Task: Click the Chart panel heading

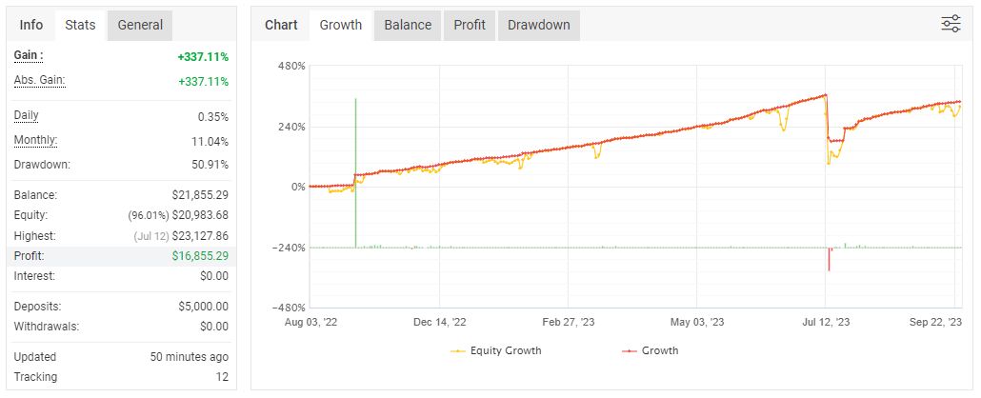Action: coord(281,25)
